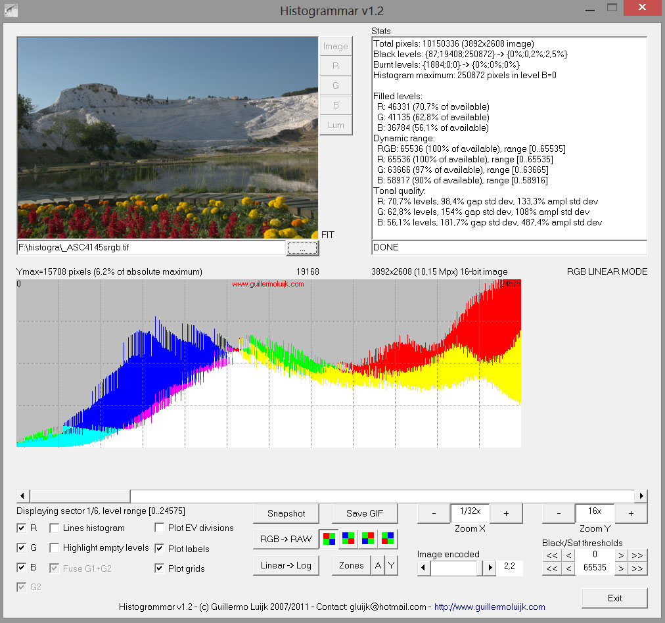This screenshot has width=665, height=623.
Task: Click the Histogrammar app icon in title bar
Action: click(11, 10)
